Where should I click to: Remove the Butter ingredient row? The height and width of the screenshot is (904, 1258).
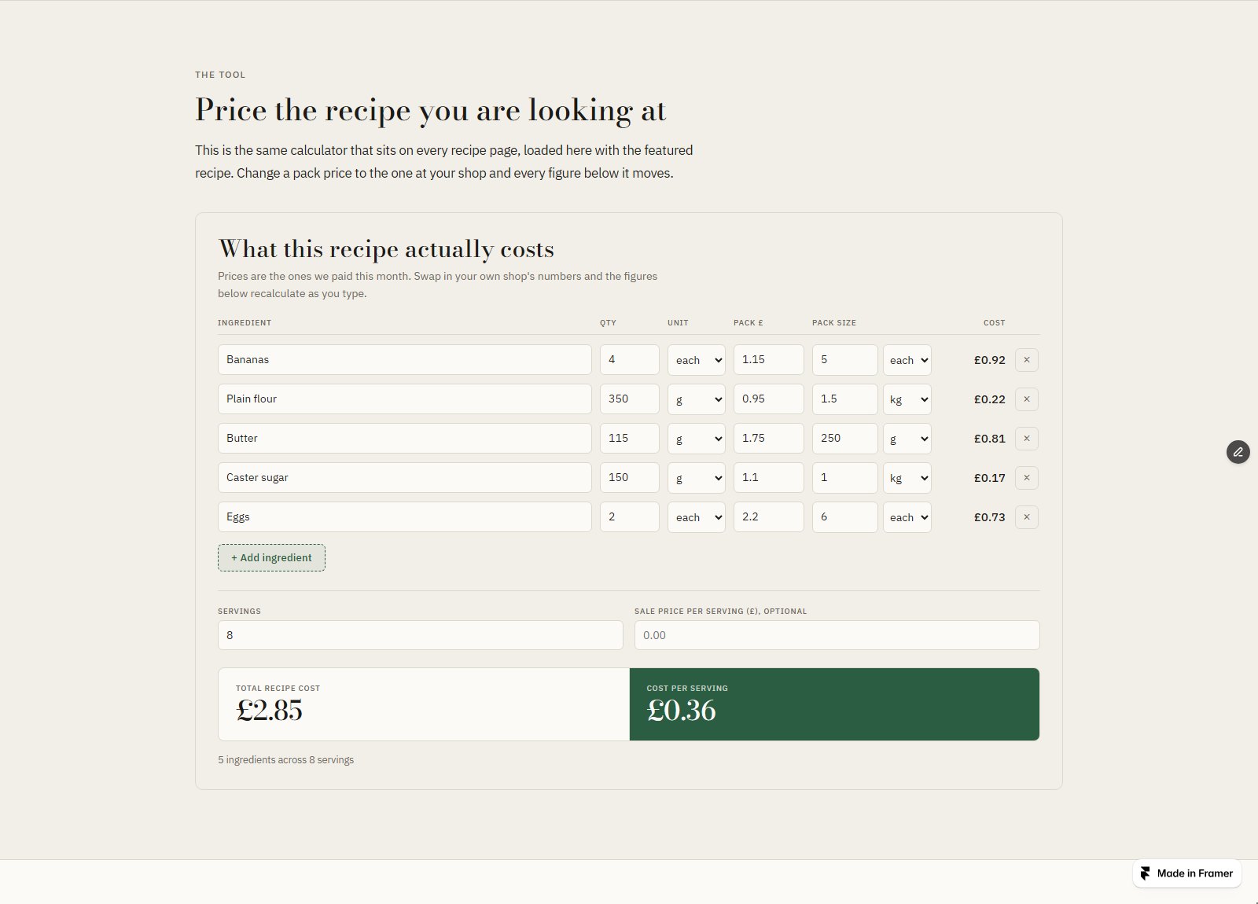1026,439
